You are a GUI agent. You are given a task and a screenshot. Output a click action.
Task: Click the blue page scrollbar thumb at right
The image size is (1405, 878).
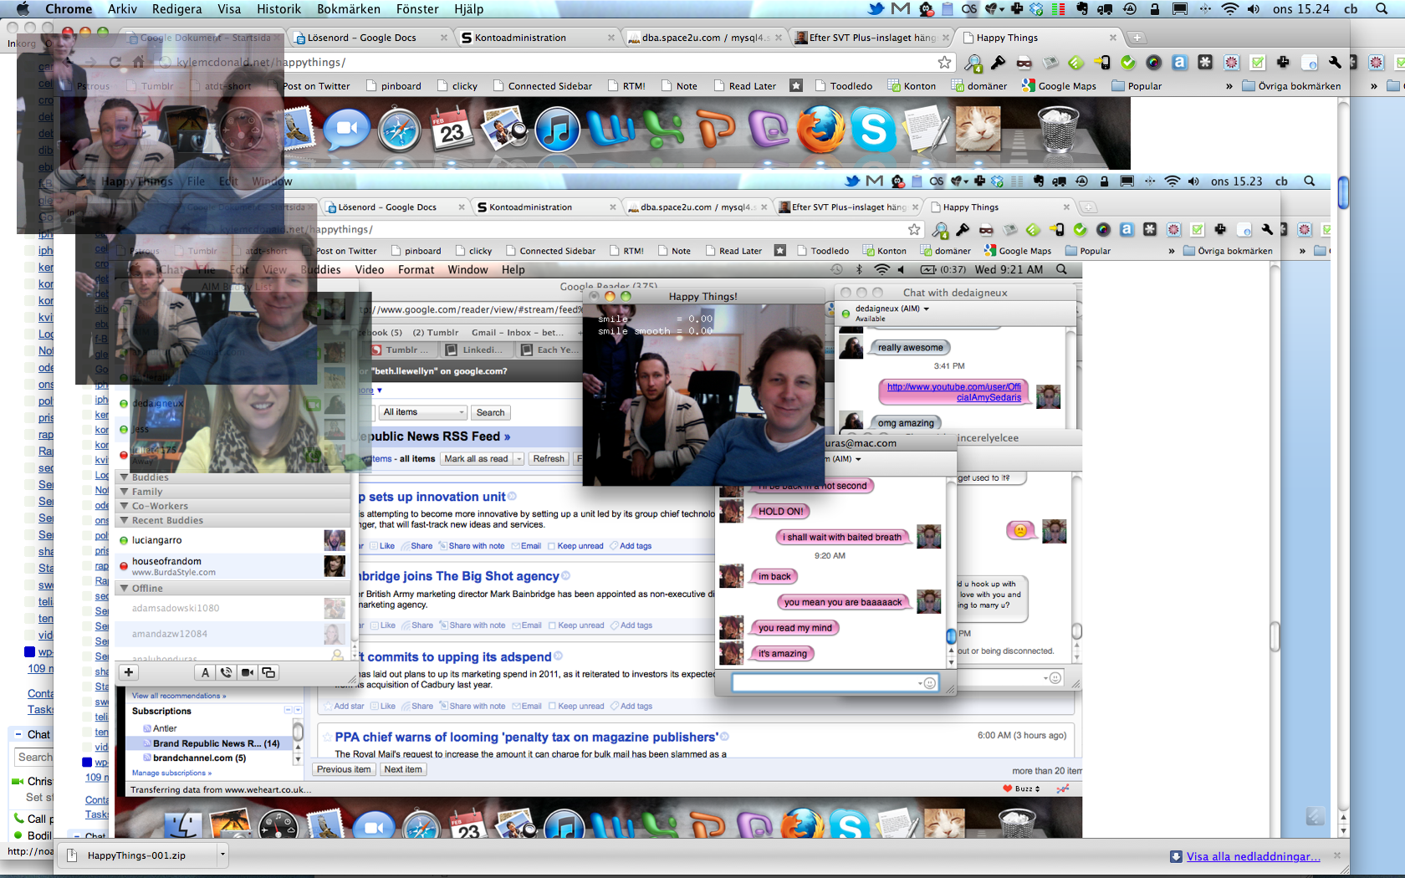point(1343,192)
